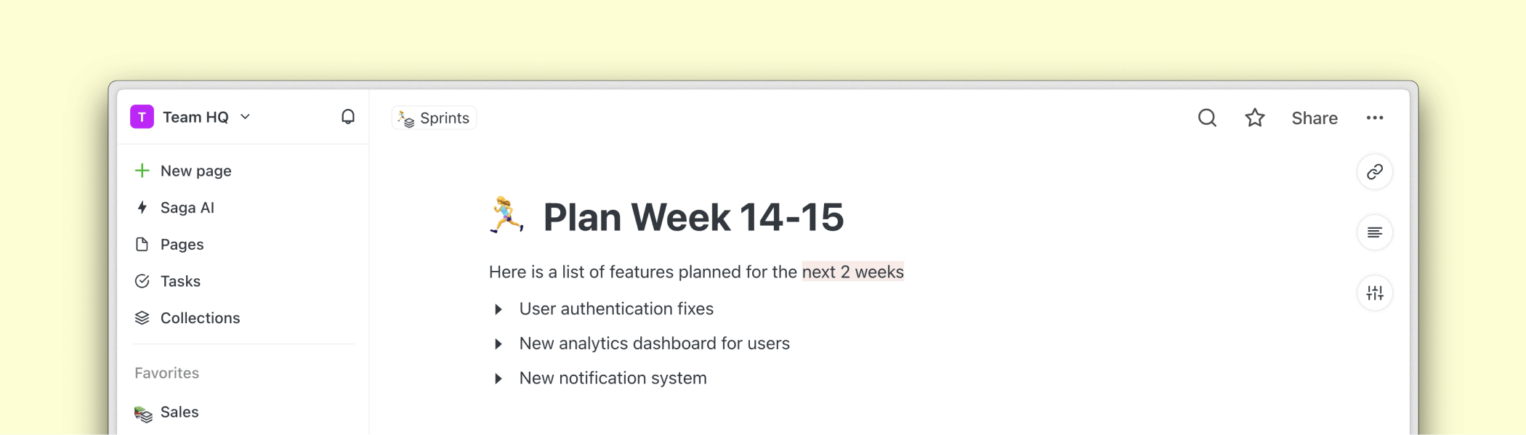Open the table of contents icon
The height and width of the screenshot is (435, 1526).
pyautogui.click(x=1374, y=232)
